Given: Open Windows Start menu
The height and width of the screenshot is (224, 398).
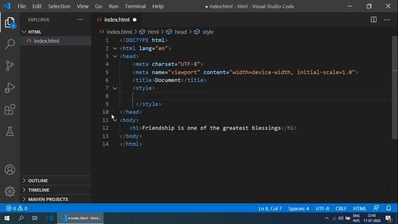Looking at the screenshot, I should pyautogui.click(x=7, y=218).
